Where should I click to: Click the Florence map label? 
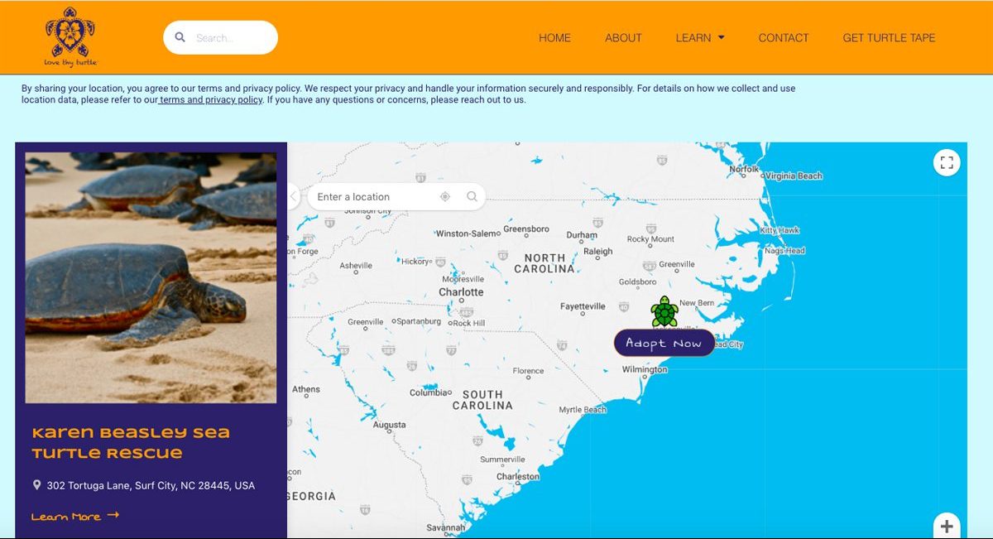[x=529, y=371]
